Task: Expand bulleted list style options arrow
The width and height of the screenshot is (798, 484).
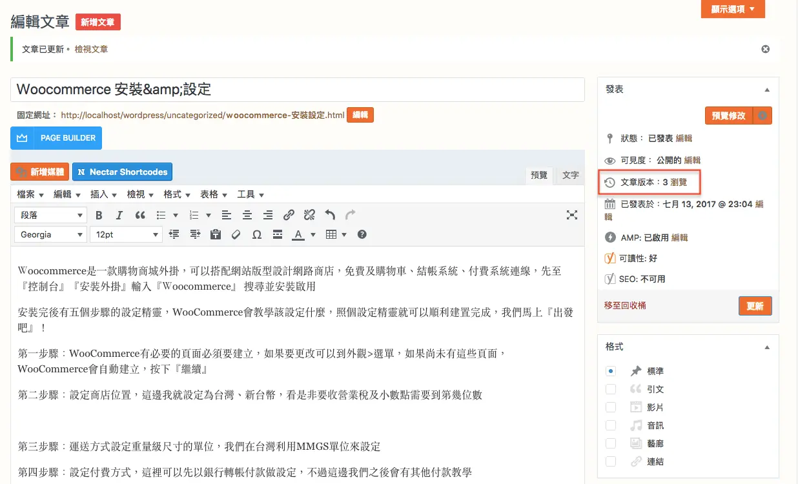Action: click(x=174, y=215)
